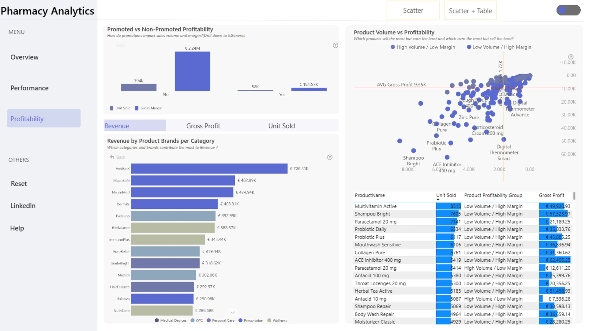Open the Performance menu page
The width and height of the screenshot is (589, 331).
[29, 88]
